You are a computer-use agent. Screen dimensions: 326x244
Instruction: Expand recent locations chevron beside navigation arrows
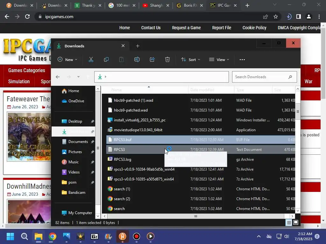pos(78,77)
